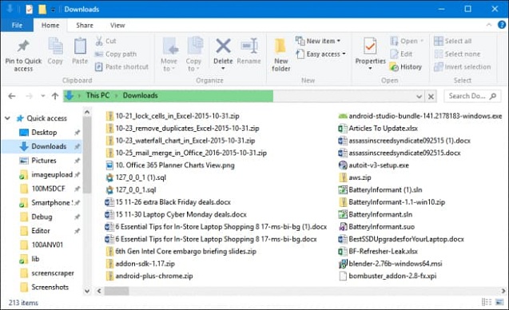This screenshot has width=509, height=310.
Task: Click Select none in the ribbon
Action: pyautogui.click(x=457, y=54)
